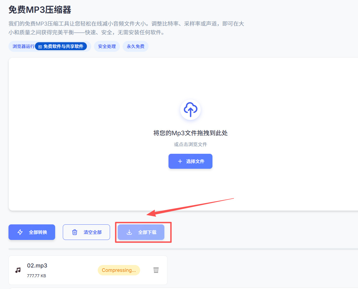Click the 777.77 KB file size

point(37,276)
